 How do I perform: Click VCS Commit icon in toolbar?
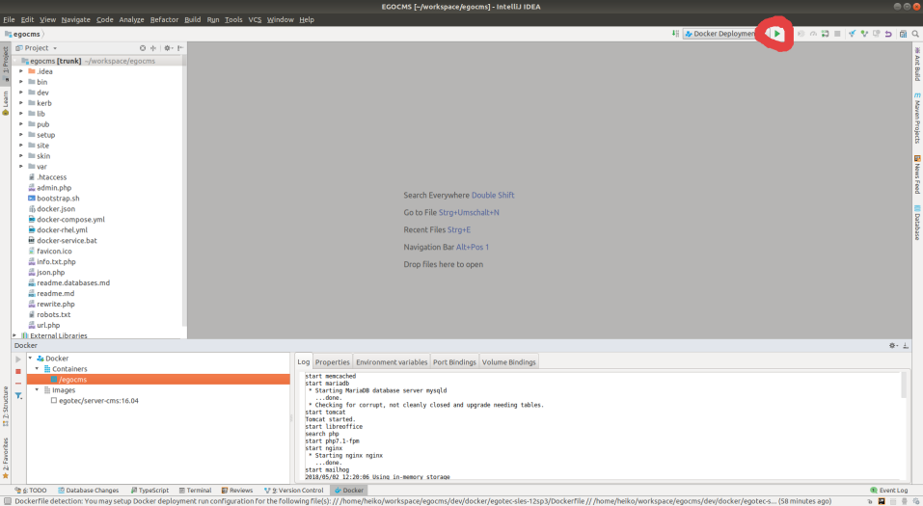(x=864, y=34)
